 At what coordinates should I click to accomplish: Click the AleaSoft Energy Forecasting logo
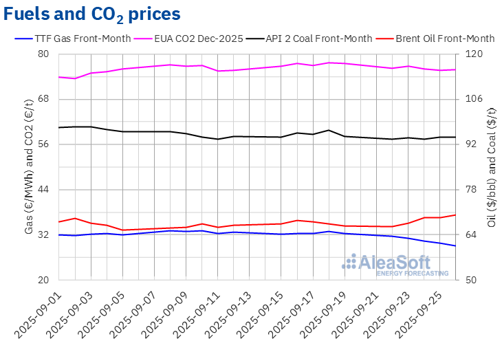click(x=395, y=265)
